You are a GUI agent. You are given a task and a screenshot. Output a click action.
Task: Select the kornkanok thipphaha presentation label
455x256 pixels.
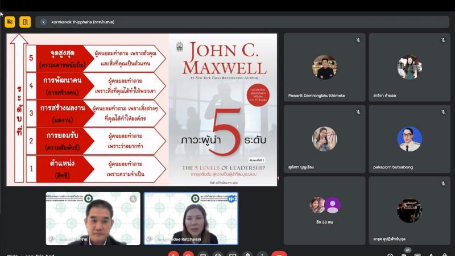[82, 22]
